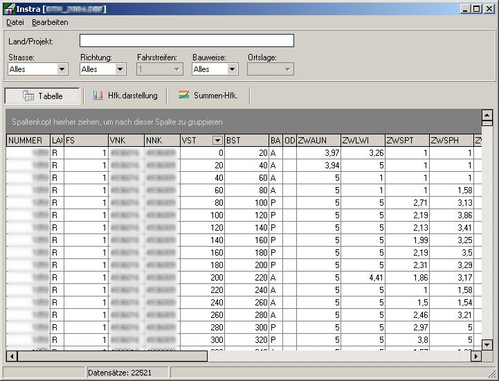
Task: Click the table's scroll up arrow
Action: [487, 115]
